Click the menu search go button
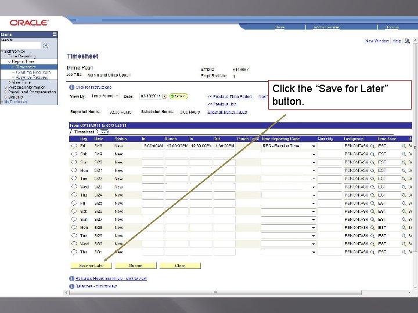 click(x=46, y=45)
